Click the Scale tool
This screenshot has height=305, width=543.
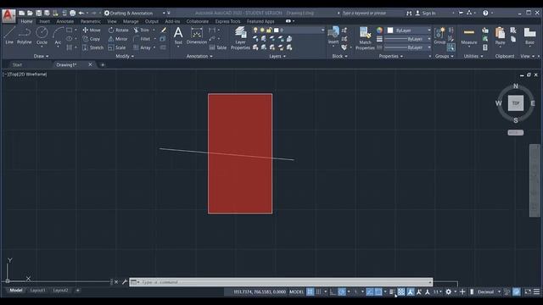[x=117, y=47]
